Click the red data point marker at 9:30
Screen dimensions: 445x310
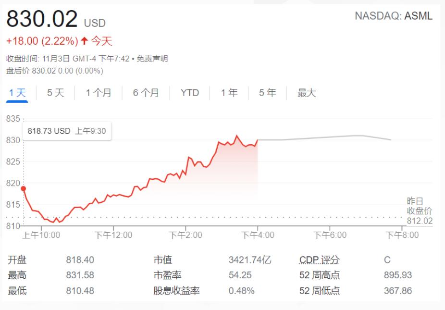(23, 188)
